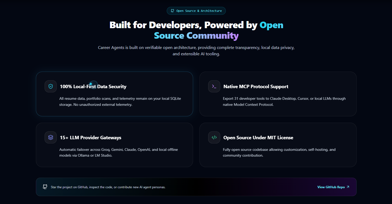Click the arrow icon beside View GitHub Repo
The image size is (392, 204).
coord(348,187)
